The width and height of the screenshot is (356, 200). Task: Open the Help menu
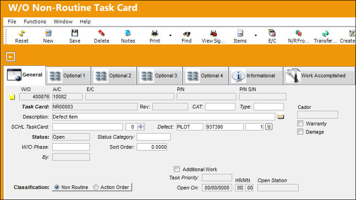click(x=85, y=22)
